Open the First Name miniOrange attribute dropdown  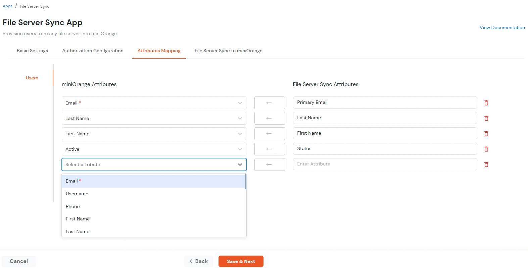(154, 134)
